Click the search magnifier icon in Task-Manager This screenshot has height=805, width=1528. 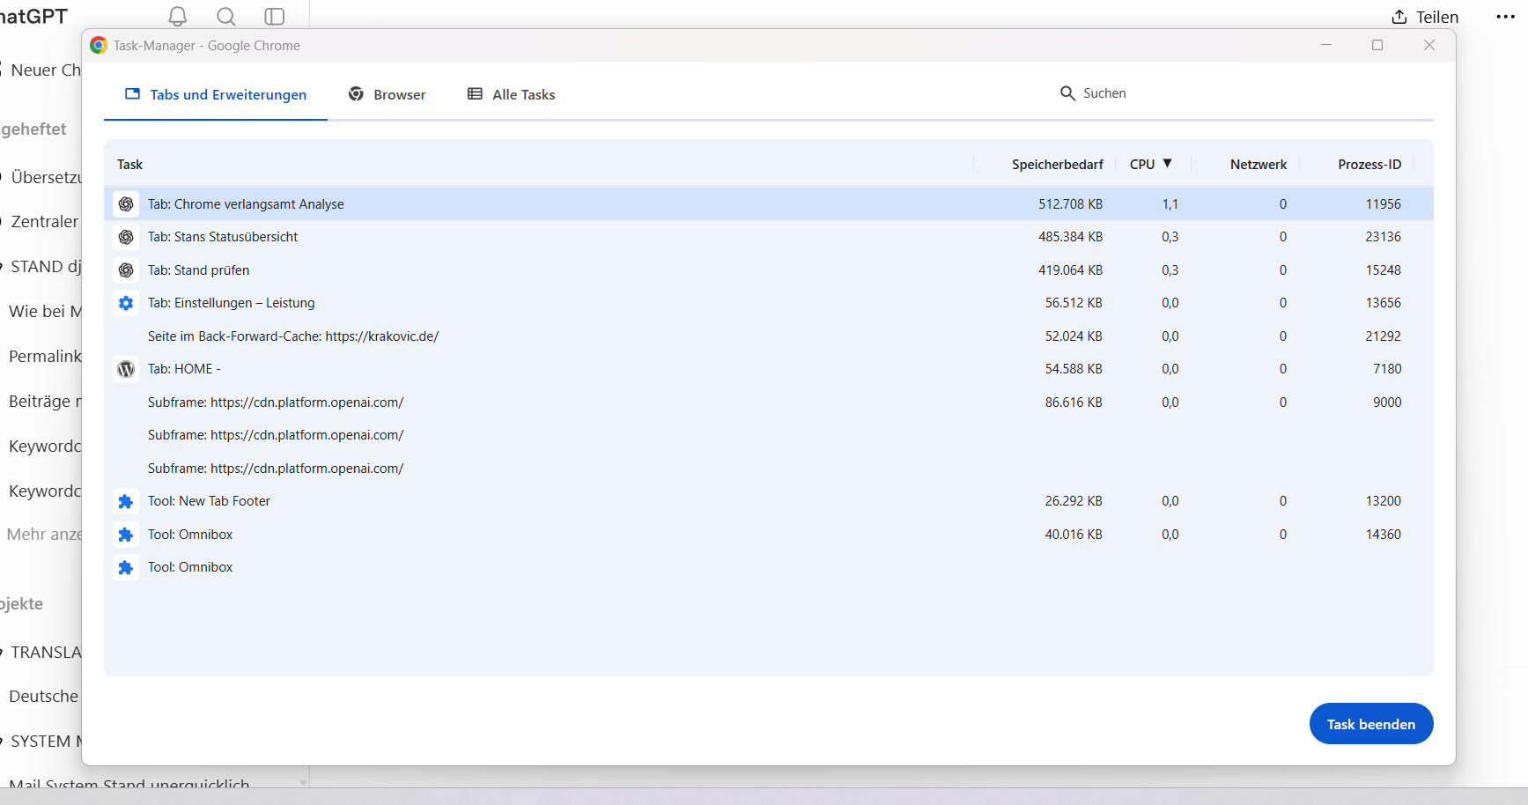pyautogui.click(x=1067, y=93)
